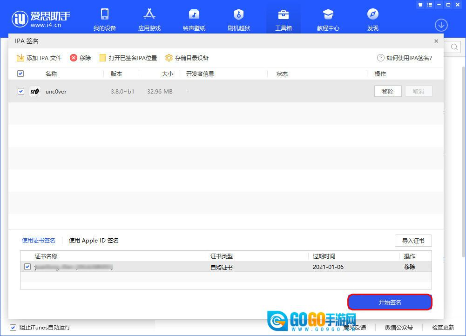Image resolution: width=466 pixels, height=336 pixels.
Task: Open the 发现 compass icon
Action: tap(372, 14)
